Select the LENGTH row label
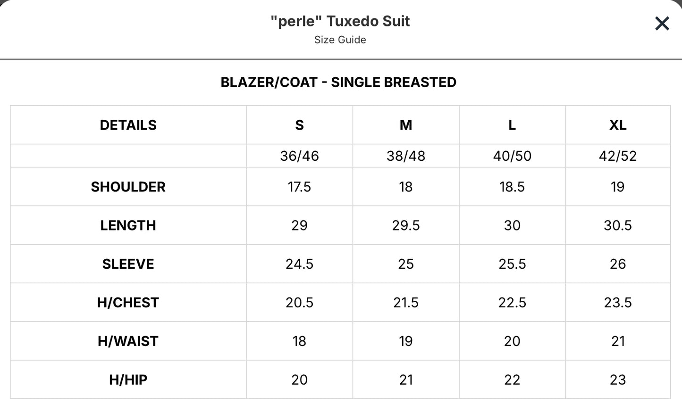This screenshot has width=682, height=412. tap(128, 225)
